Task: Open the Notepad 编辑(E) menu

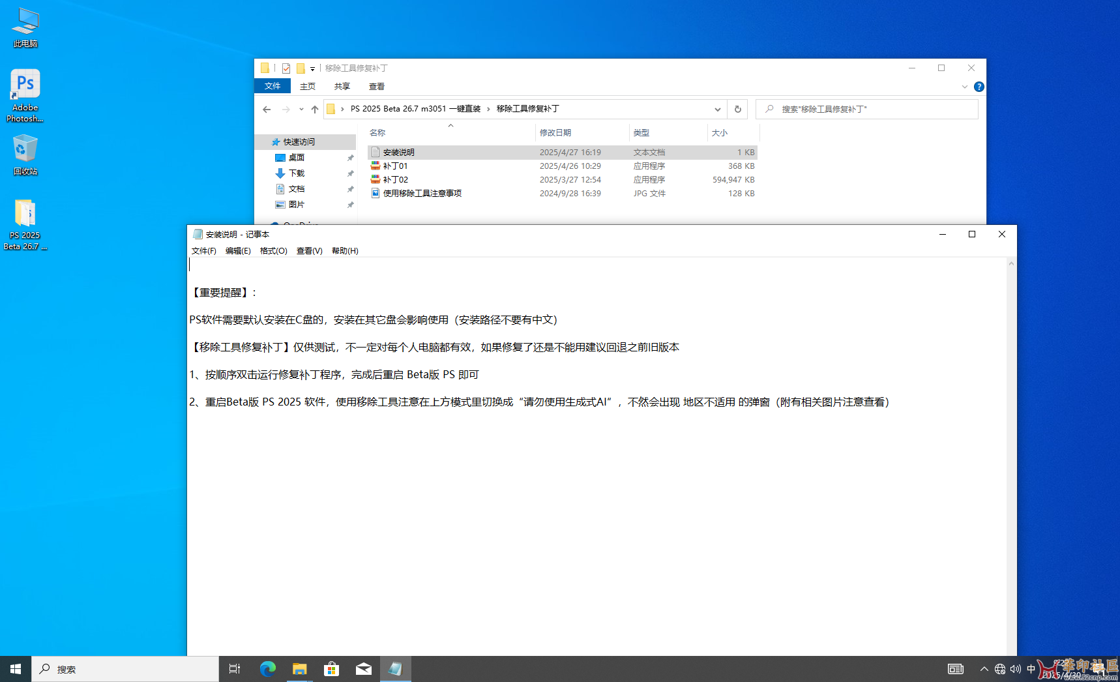Action: click(238, 251)
